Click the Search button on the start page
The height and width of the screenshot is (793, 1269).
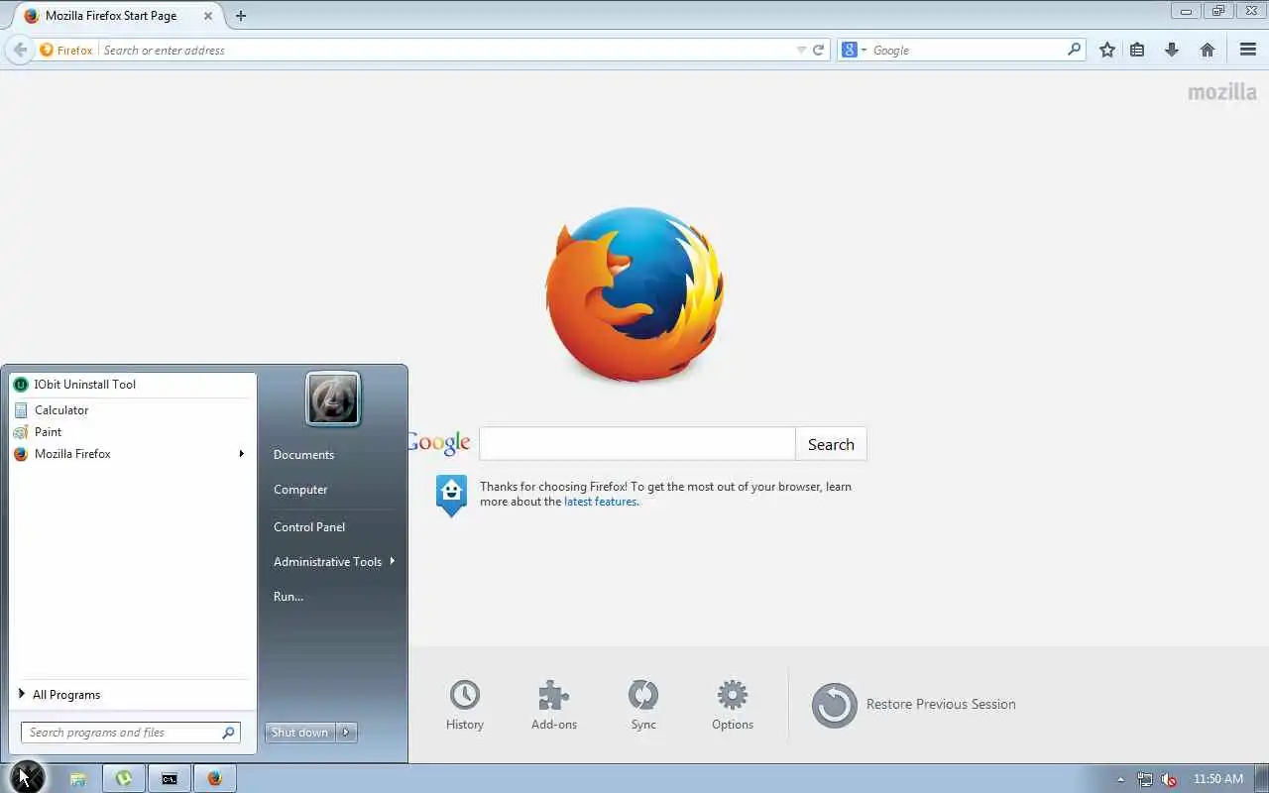tap(831, 444)
